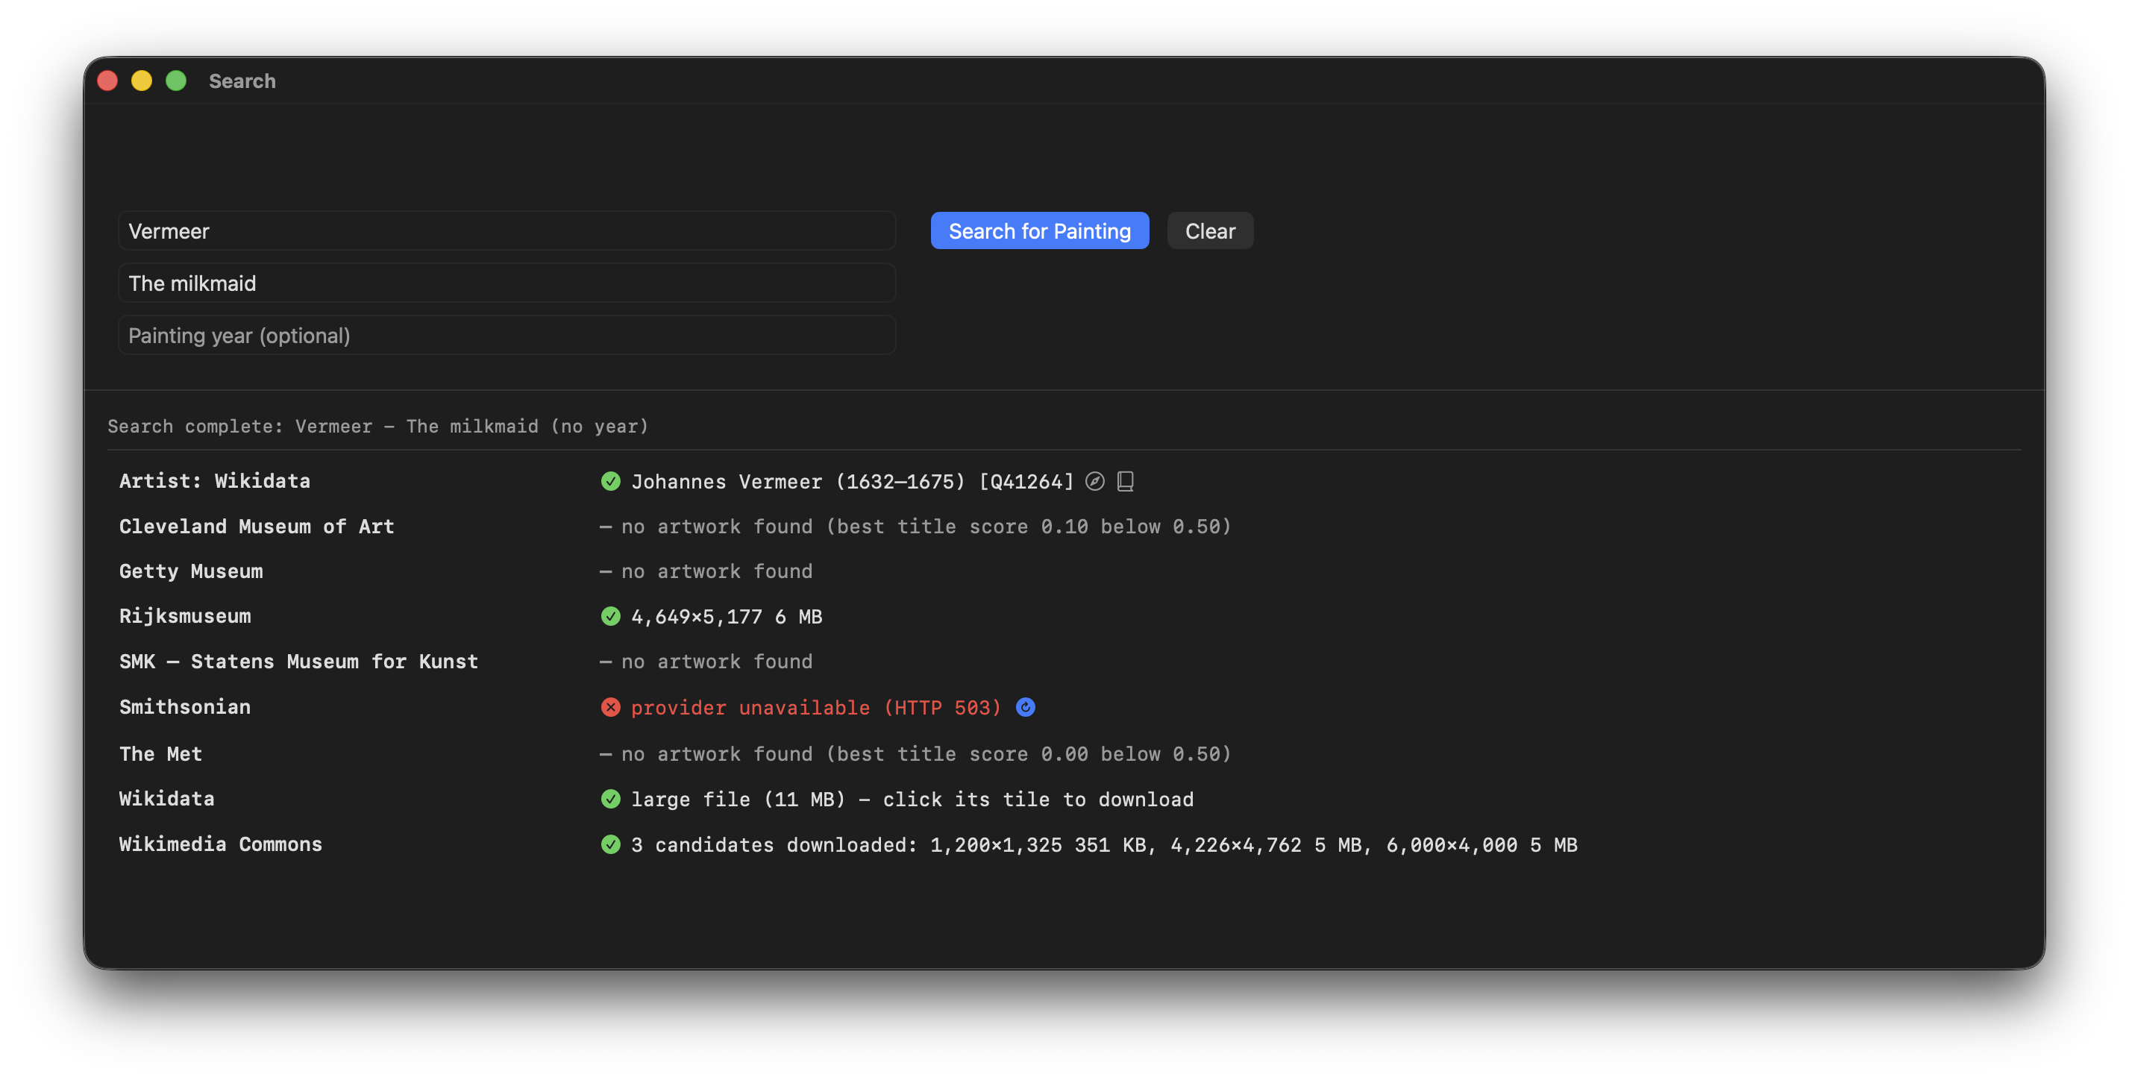Screen dimensions: 2129x1080
Task: Click the text Johannes Vermeer (1632–1675) [Q41264]
Action: (852, 482)
